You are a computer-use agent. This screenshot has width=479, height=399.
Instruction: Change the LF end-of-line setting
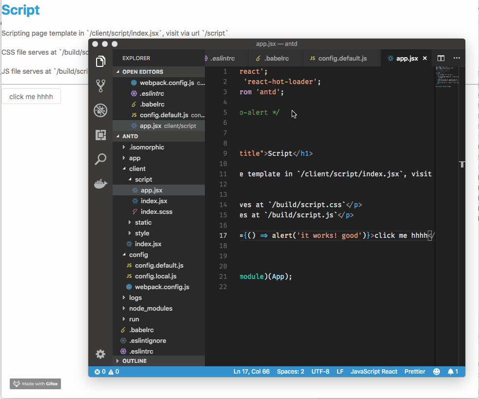tap(340, 372)
